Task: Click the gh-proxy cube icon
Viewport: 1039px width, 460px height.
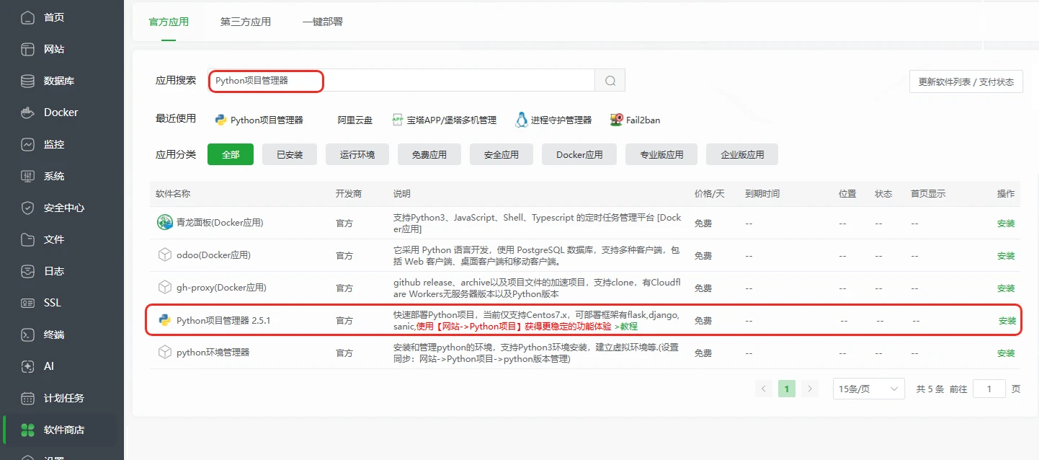Action: (x=165, y=287)
